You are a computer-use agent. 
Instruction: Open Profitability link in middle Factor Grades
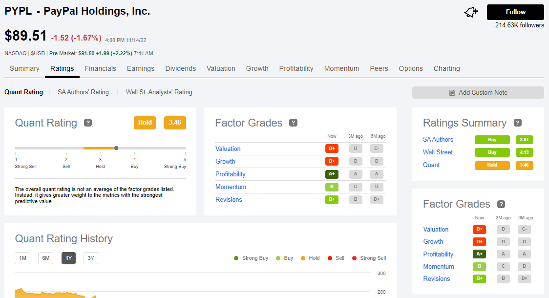click(231, 174)
